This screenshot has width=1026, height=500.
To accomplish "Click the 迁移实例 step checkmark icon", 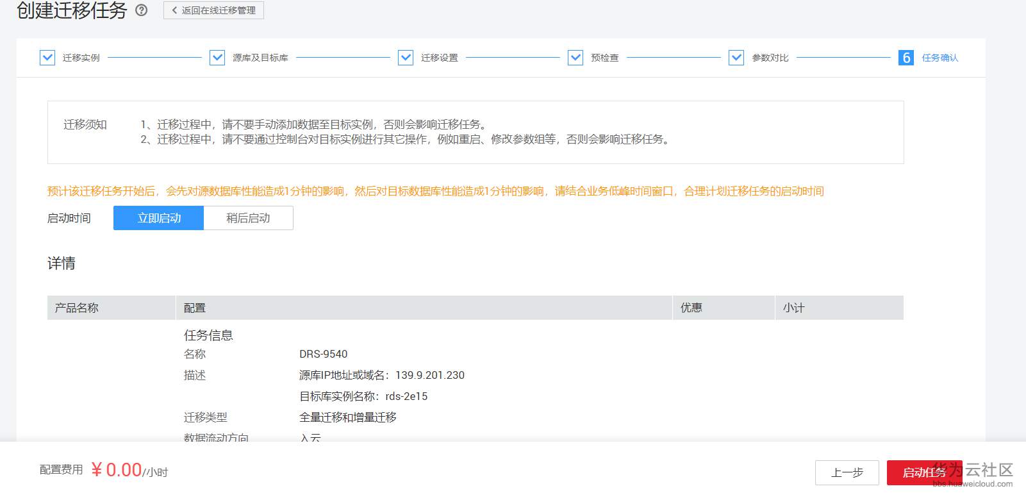I will tap(47, 58).
